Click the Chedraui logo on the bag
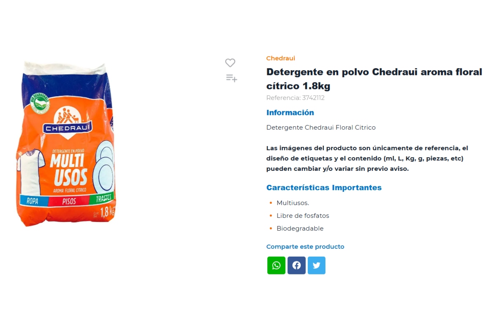Viewport: 495px width, 328px height. [x=68, y=120]
